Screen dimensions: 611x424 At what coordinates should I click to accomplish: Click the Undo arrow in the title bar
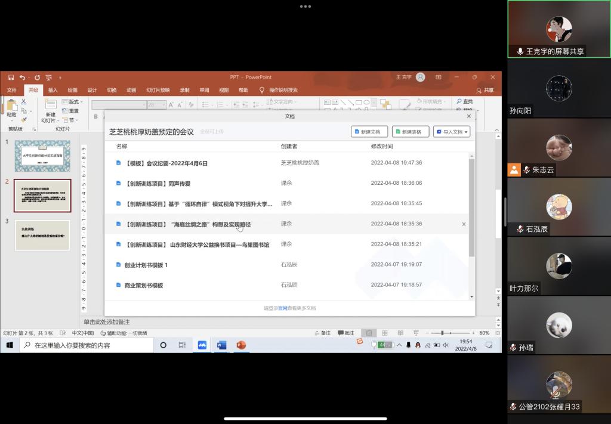[x=22, y=78]
